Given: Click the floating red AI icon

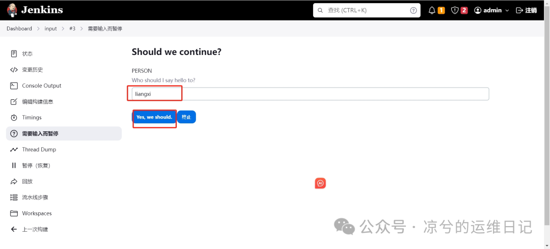Looking at the screenshot, I should 320,183.
